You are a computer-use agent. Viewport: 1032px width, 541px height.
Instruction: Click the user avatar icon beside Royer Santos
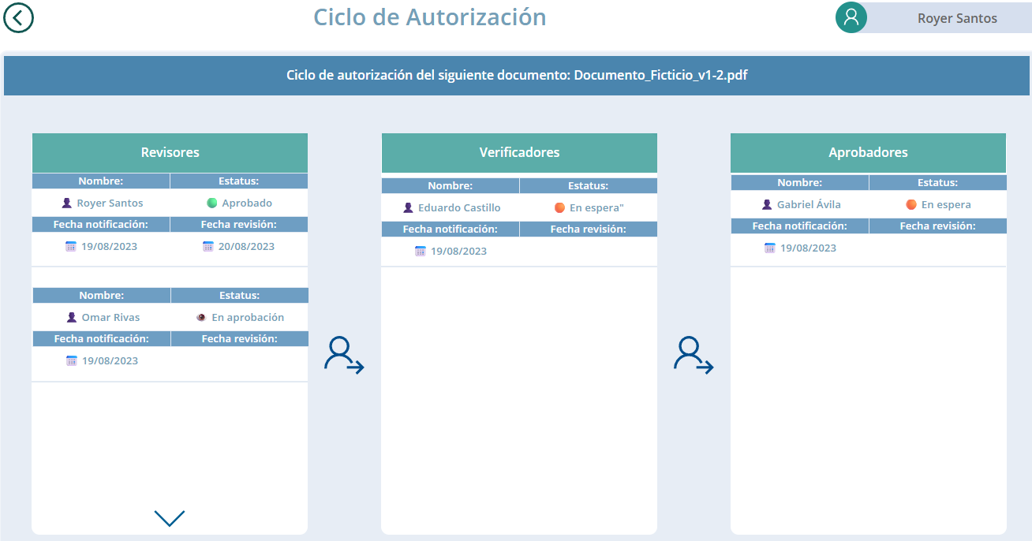(x=851, y=17)
